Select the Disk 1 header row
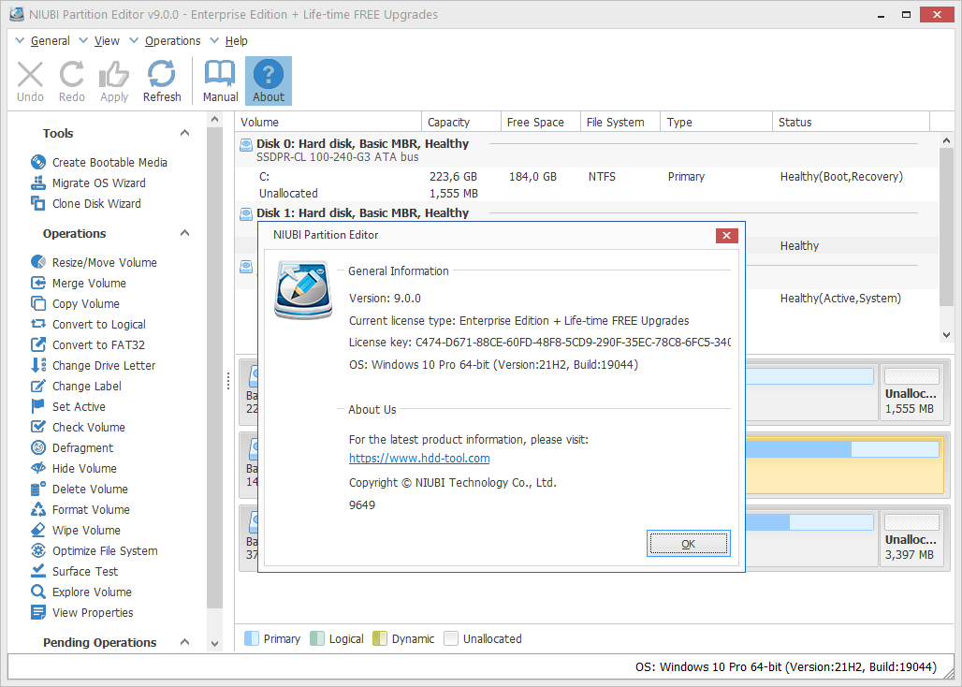Image resolution: width=962 pixels, height=687 pixels. pyautogui.click(x=587, y=212)
